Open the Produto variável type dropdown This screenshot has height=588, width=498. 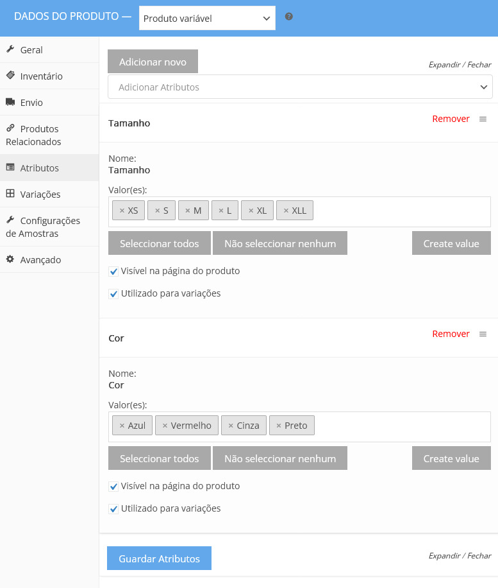207,19
